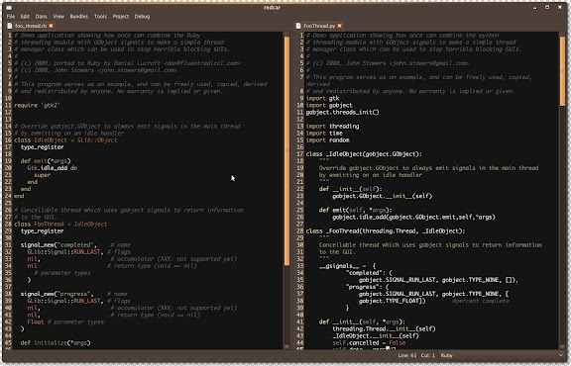Click the left editor scrollbar down arrow
The height and width of the screenshot is (366, 571).
click(286, 346)
